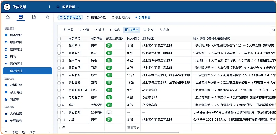Screen dimensions: 277x135
Task: Open 照片规则 in the sidebar
Action: pyautogui.click(x=27, y=71)
